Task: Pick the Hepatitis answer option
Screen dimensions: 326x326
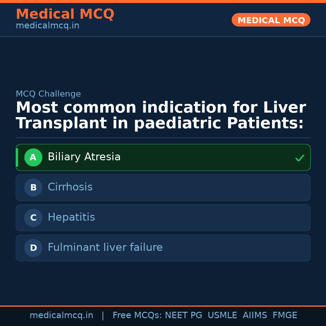Action: [71, 217]
